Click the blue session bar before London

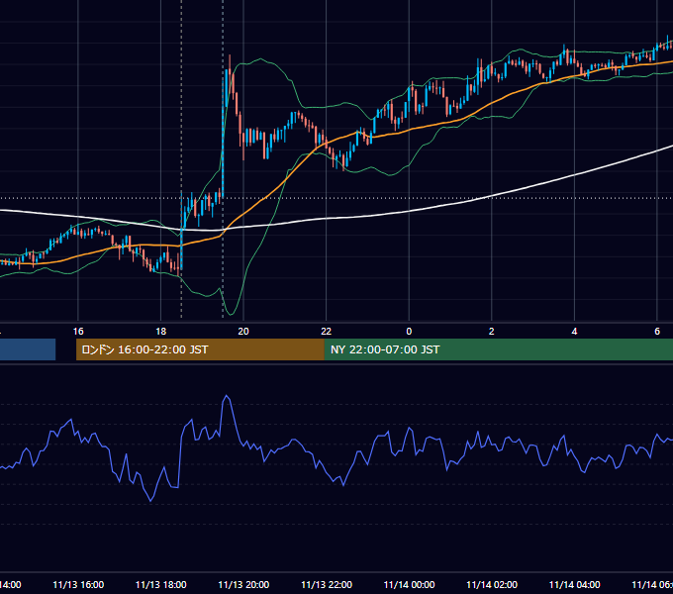(28, 349)
